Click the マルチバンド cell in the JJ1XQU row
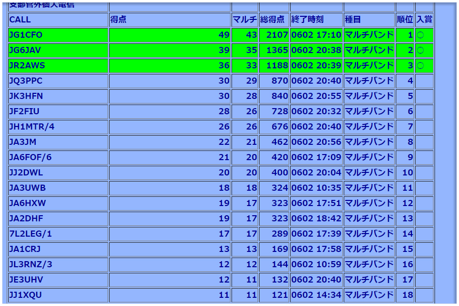The width and height of the screenshot is (459, 306). coord(369,295)
